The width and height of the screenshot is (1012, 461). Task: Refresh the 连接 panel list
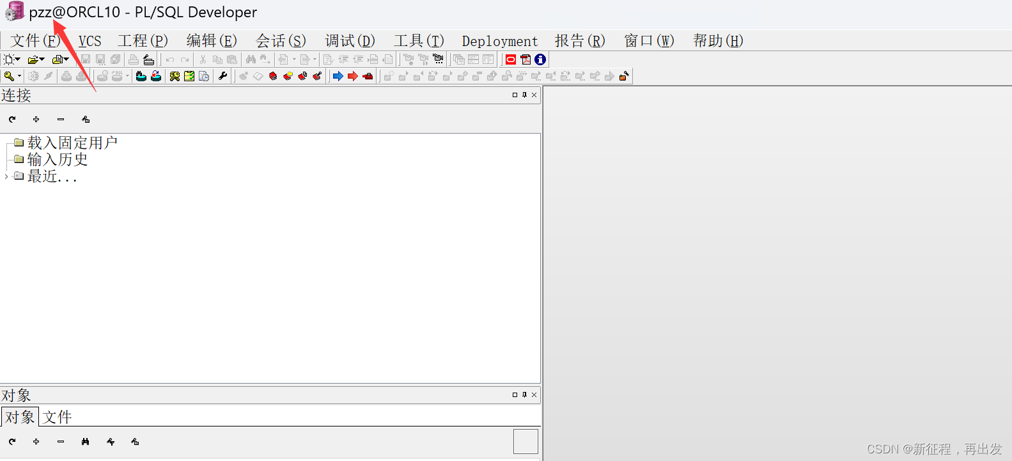(12, 120)
